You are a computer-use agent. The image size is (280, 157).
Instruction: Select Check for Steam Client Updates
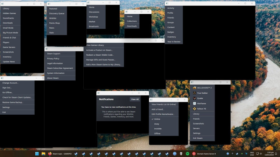tap(17, 98)
